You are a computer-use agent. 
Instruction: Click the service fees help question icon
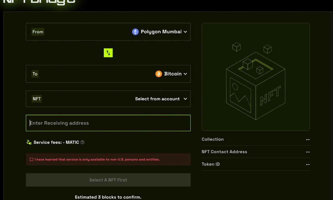pyautogui.click(x=82, y=142)
